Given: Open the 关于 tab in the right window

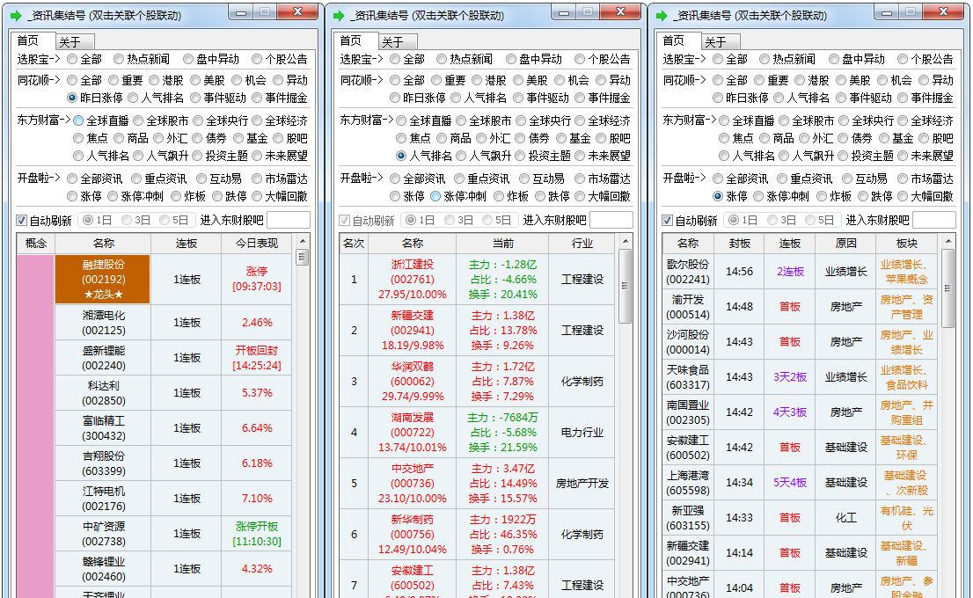Looking at the screenshot, I should pos(720,42).
